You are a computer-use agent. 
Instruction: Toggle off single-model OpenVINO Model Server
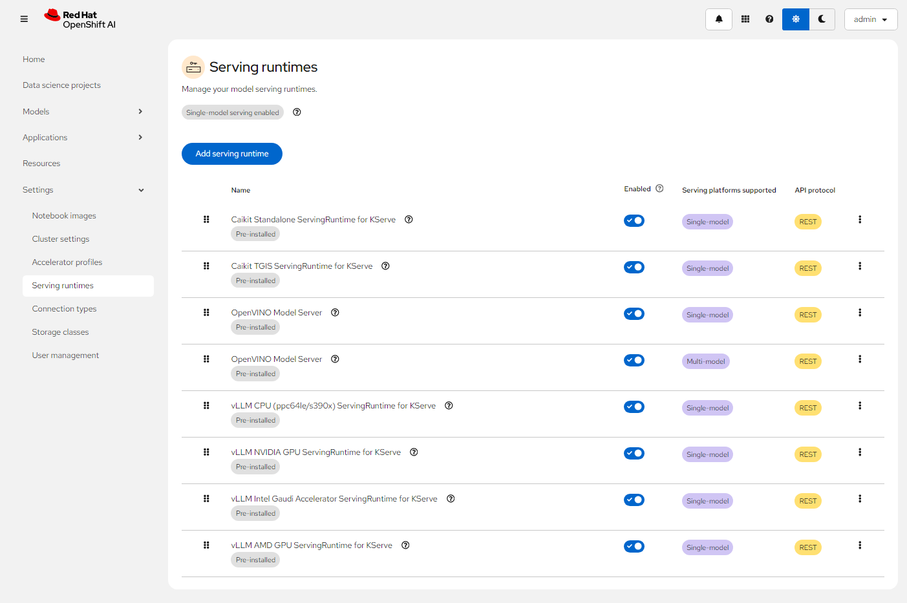[x=634, y=313]
